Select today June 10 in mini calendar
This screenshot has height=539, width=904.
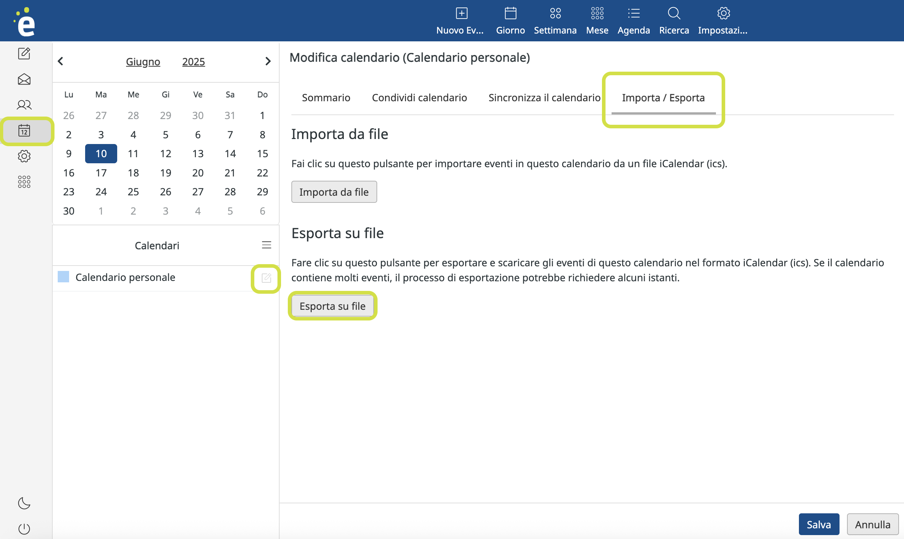click(x=101, y=154)
